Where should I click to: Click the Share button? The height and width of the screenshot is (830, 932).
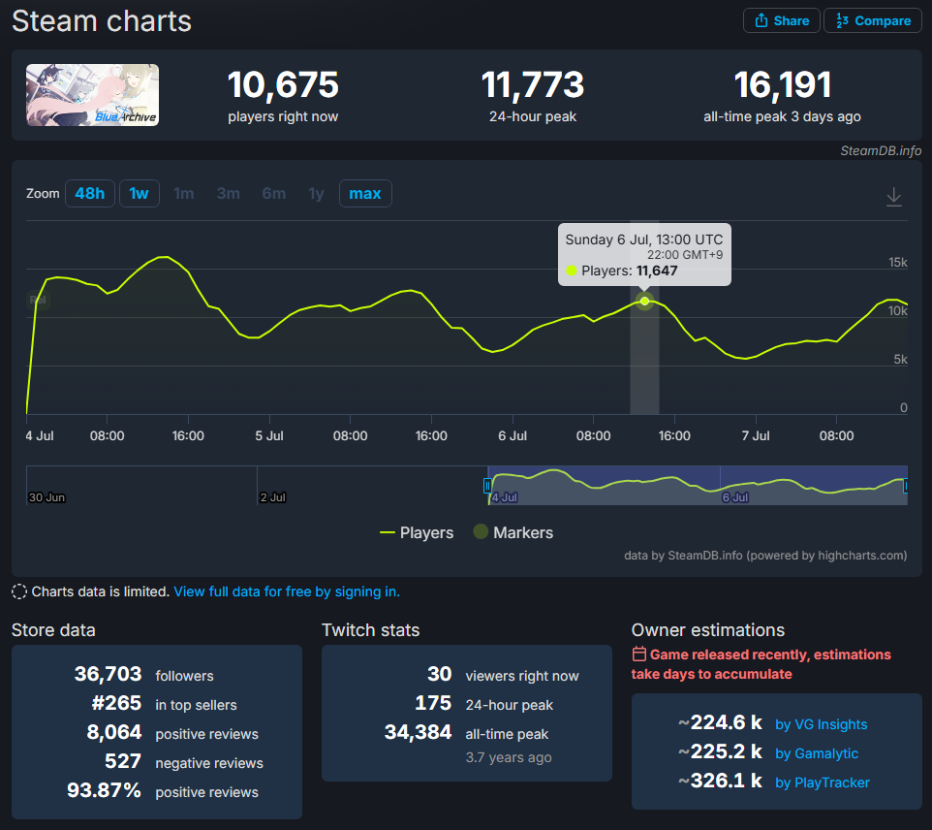[x=781, y=20]
